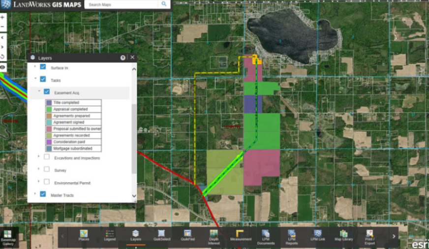This screenshot has width=429, height=249.
Task: Uncheck the Surface In layer checkbox
Action: [x=43, y=67]
